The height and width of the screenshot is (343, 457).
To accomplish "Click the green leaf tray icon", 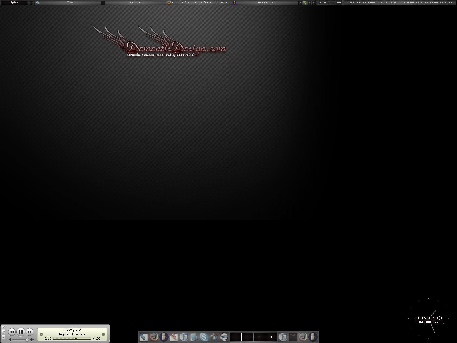I will point(305,3).
